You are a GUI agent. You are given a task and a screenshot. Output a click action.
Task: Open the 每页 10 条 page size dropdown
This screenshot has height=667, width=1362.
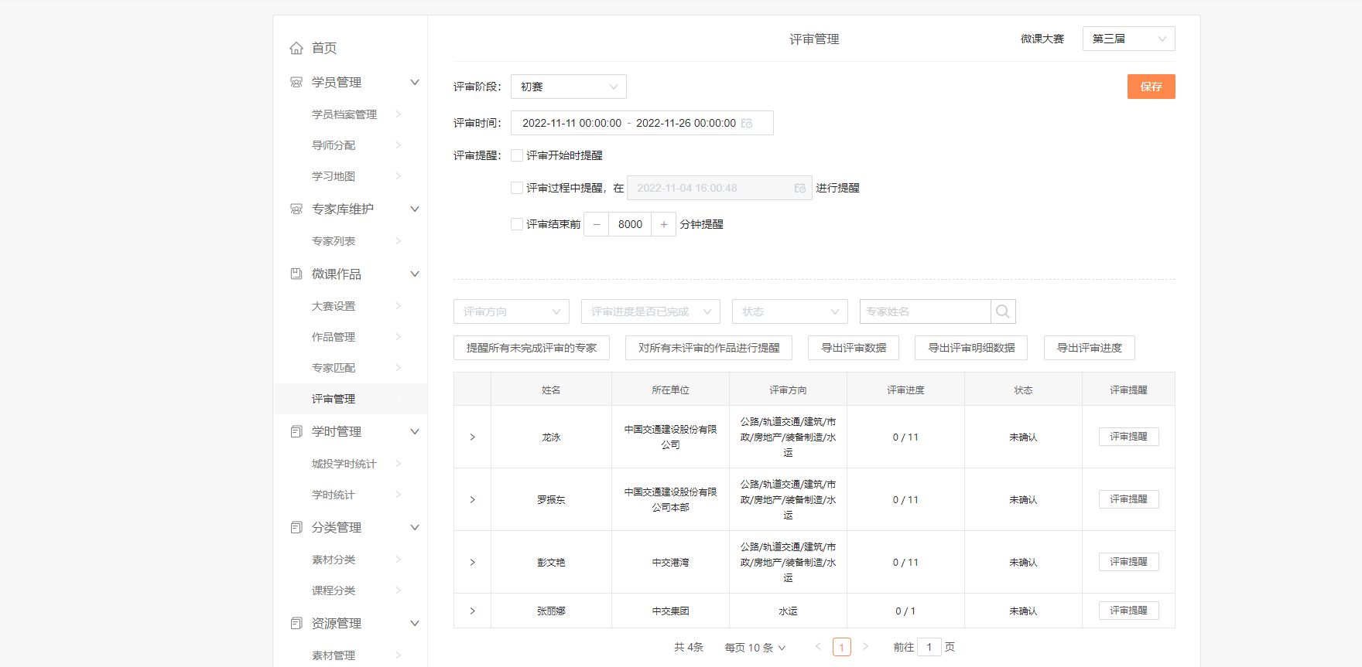pyautogui.click(x=755, y=648)
